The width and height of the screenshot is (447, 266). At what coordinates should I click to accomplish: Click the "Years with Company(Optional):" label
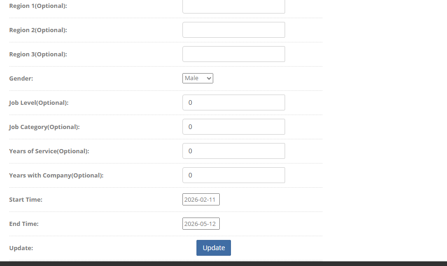pos(56,175)
